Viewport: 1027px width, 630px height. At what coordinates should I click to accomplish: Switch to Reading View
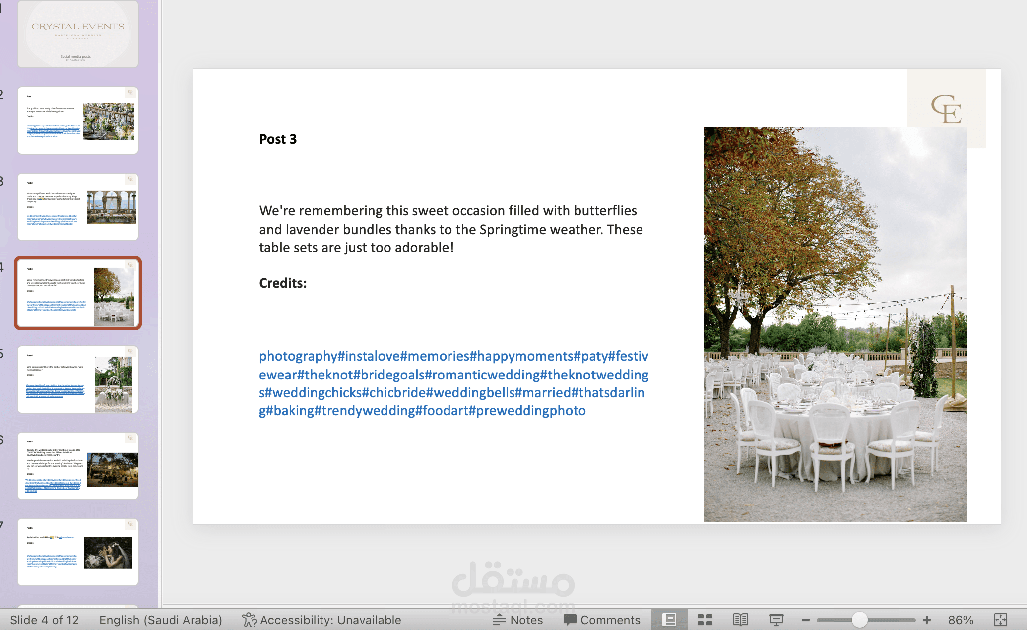pos(741,620)
